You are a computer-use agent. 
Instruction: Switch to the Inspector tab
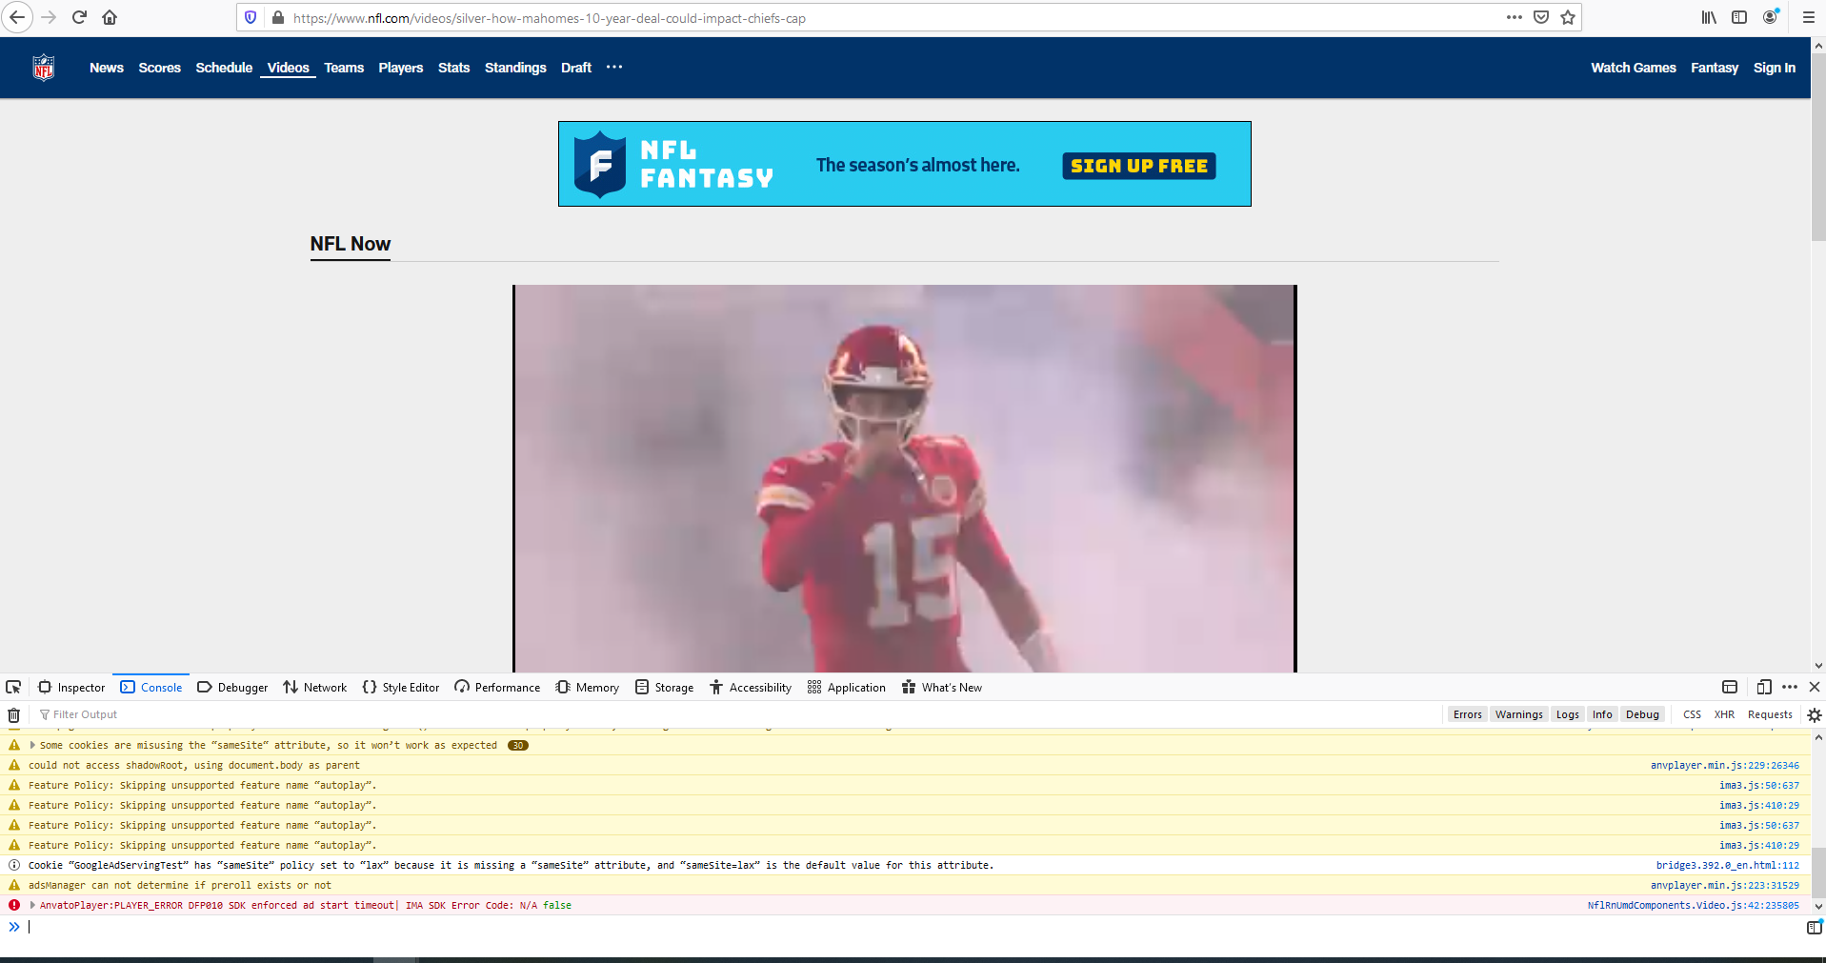pyautogui.click(x=71, y=687)
